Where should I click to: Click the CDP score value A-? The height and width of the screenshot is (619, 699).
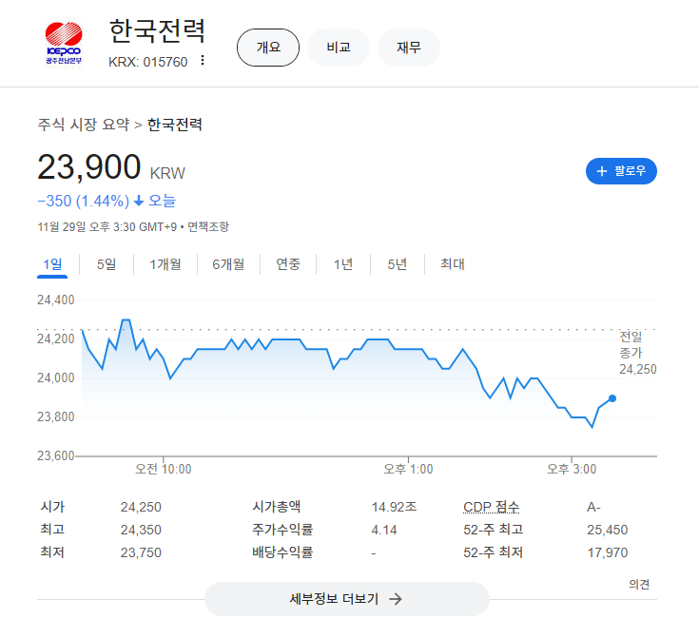(593, 507)
